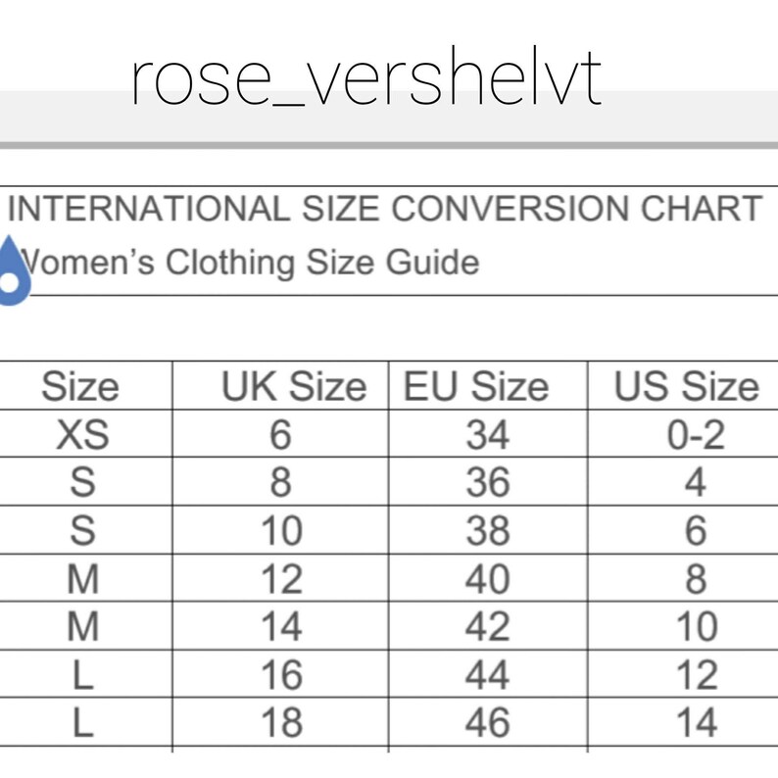
Task: Click UK size 12 cell
Action: pos(281,578)
